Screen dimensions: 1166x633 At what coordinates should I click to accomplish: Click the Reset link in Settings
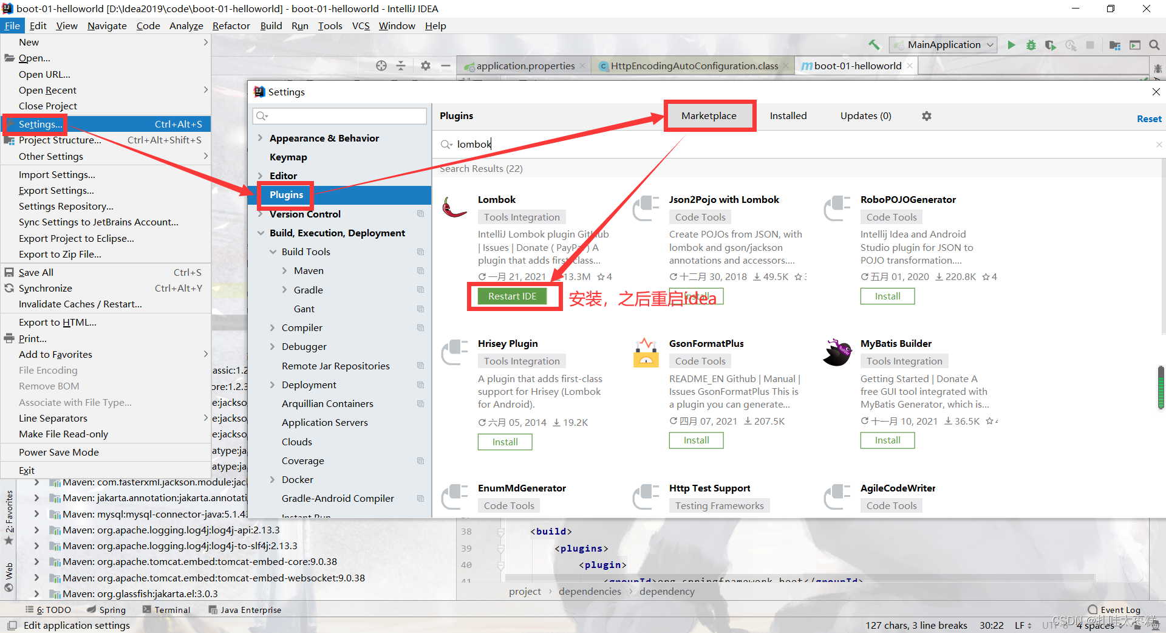tap(1149, 119)
